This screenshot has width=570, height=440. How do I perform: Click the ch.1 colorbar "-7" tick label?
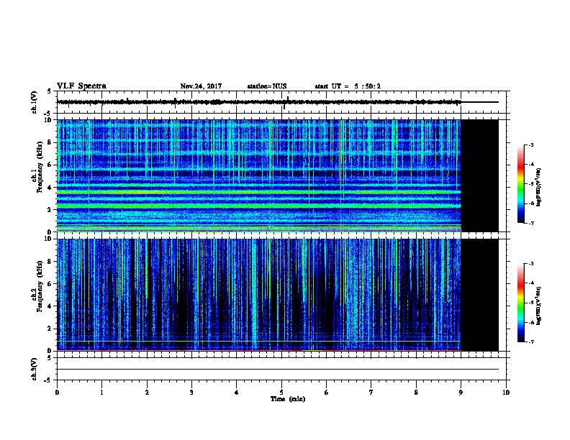coord(530,223)
